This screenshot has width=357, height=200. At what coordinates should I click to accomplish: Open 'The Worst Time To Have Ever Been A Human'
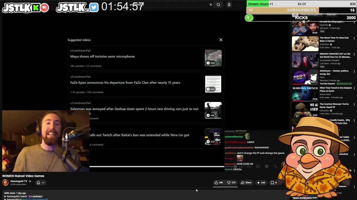tap(334, 39)
